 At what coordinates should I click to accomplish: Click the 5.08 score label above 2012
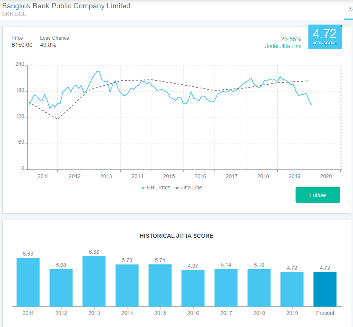(61, 265)
